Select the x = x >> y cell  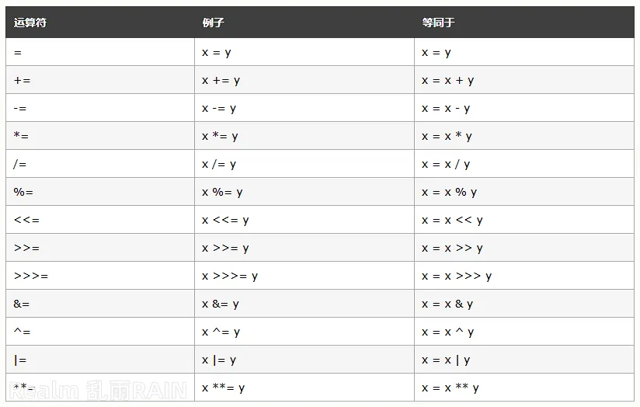point(452,248)
